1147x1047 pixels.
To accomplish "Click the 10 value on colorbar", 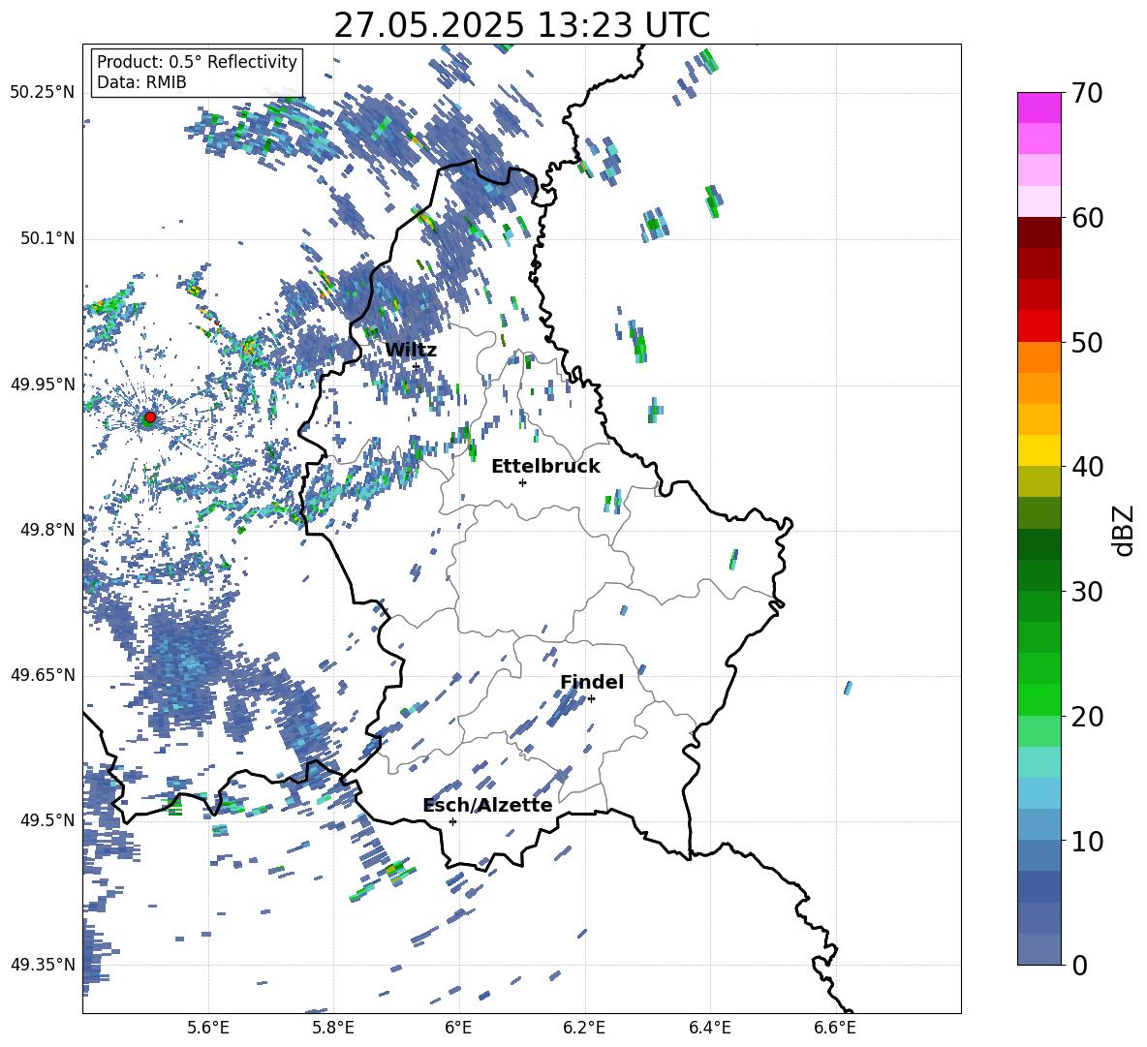I will [1087, 841].
